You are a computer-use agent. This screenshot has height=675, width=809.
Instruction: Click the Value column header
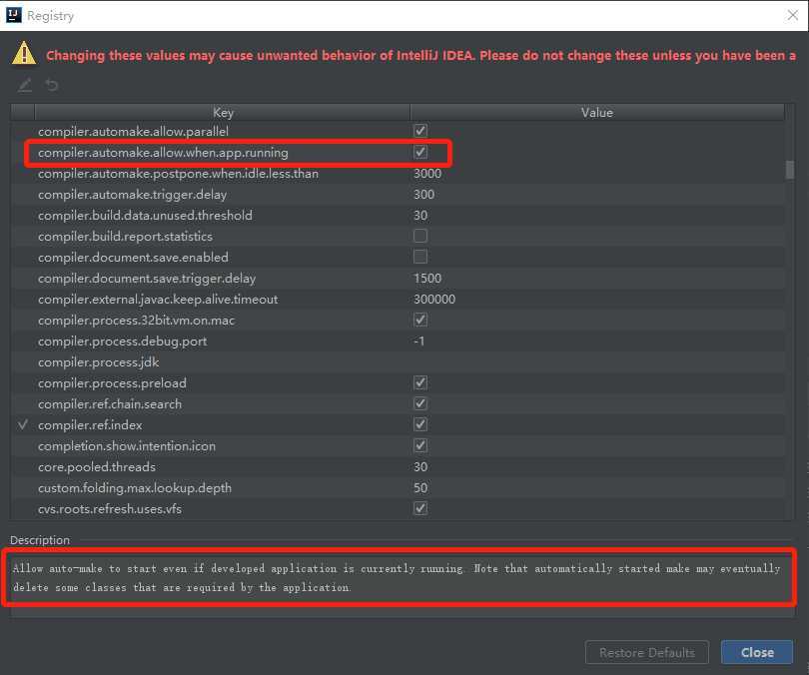coord(597,113)
